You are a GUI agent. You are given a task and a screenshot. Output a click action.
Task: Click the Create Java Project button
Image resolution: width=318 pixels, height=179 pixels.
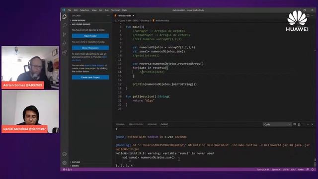click(90, 78)
